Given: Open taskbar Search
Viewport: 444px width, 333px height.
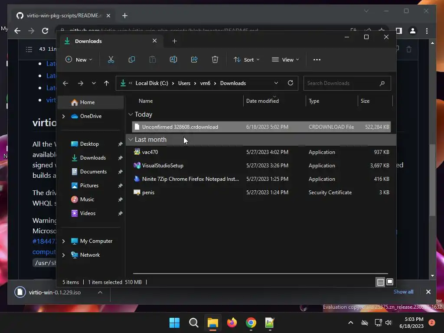Looking at the screenshot, I should tap(194, 323).
